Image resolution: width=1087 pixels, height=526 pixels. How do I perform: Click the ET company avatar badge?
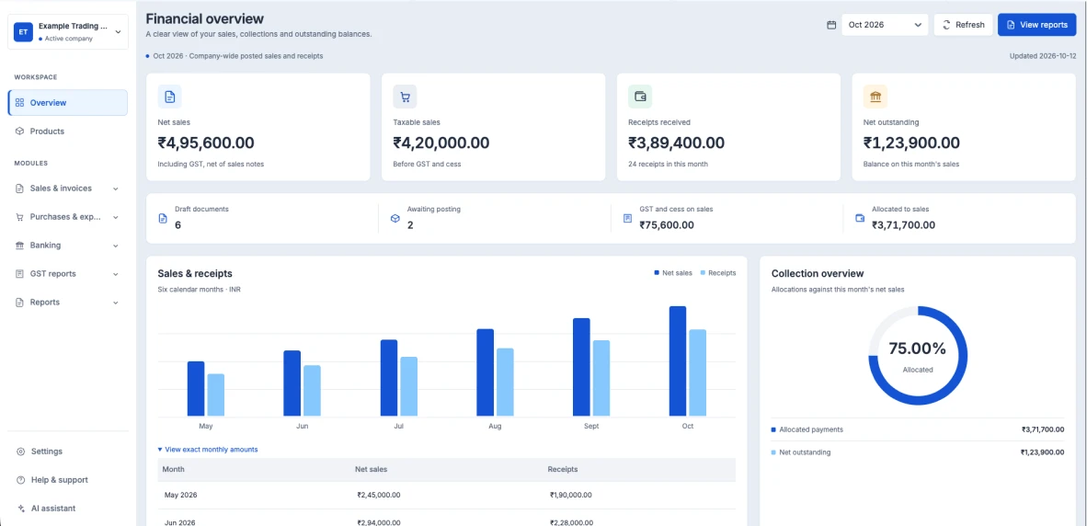24,32
